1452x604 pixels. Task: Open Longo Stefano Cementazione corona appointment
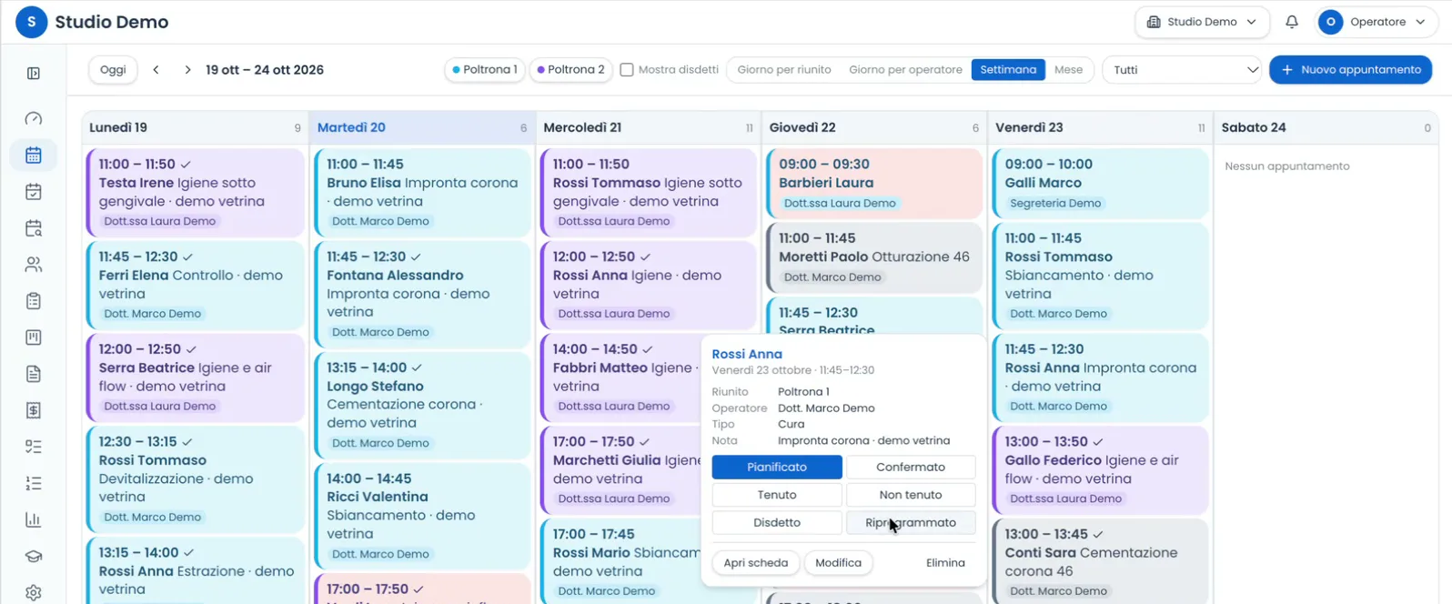[422, 405]
